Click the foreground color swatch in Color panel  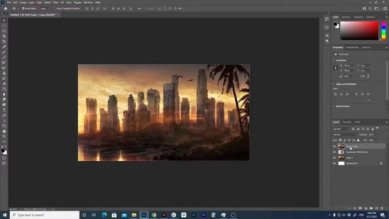(x=335, y=24)
